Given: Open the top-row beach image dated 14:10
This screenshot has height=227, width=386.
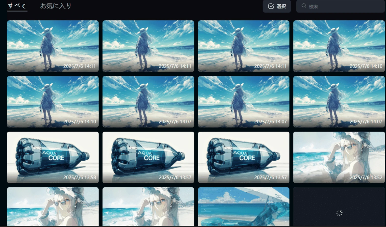Looking at the screenshot, I should 339,46.
